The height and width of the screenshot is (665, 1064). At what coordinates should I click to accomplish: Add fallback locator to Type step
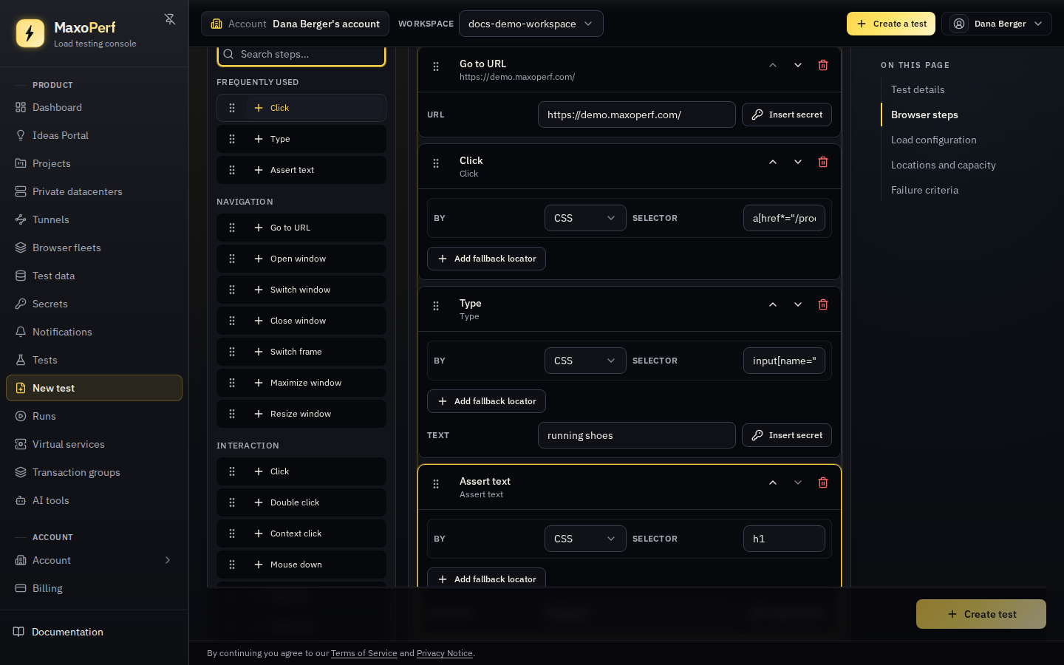point(486,401)
